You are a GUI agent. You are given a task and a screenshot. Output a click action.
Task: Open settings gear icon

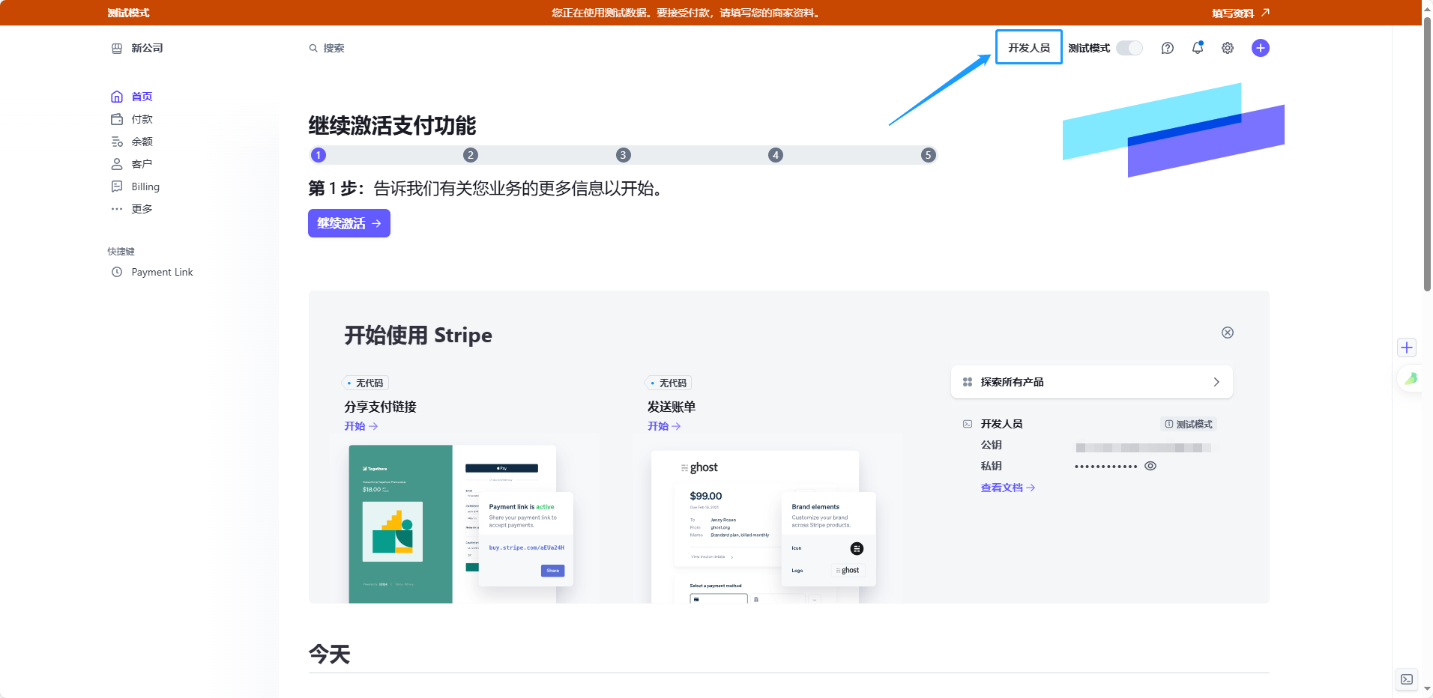(1228, 48)
